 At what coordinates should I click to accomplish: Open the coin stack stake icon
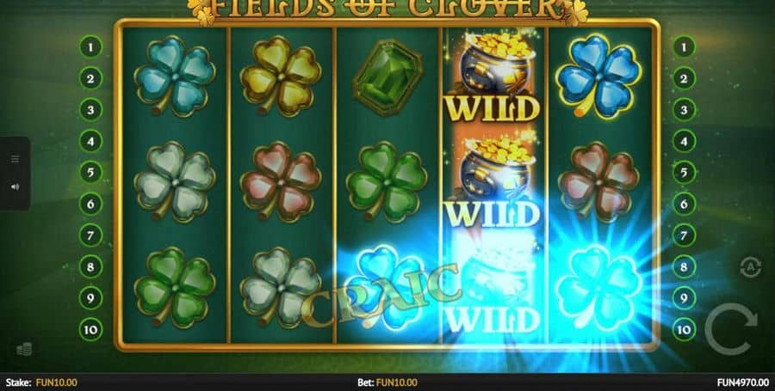click(24, 350)
